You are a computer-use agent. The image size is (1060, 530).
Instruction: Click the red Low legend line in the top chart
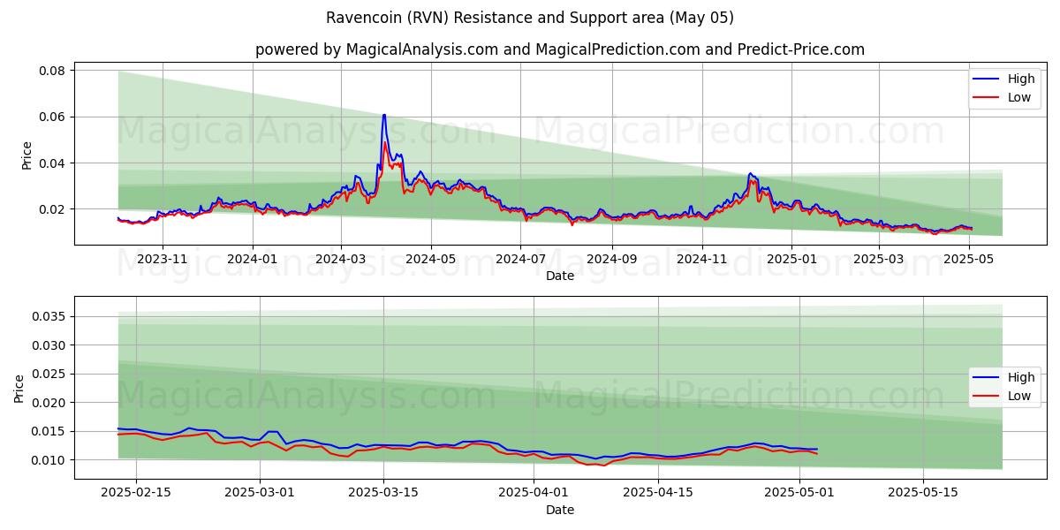[988, 97]
